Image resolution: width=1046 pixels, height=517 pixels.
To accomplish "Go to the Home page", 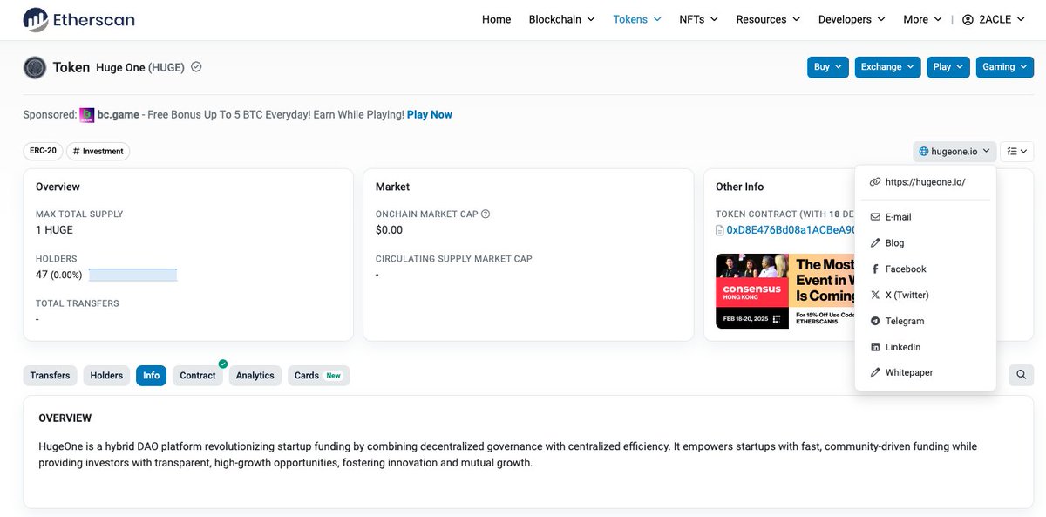I will click(x=497, y=19).
